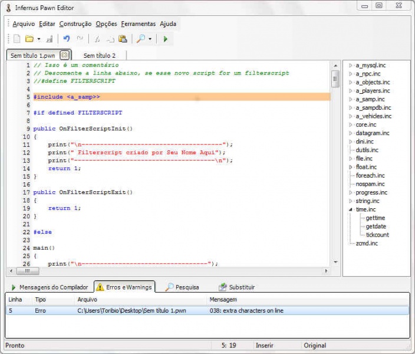The height and width of the screenshot is (354, 415).
Task: Open the Substituir tab
Action: pyautogui.click(x=236, y=287)
